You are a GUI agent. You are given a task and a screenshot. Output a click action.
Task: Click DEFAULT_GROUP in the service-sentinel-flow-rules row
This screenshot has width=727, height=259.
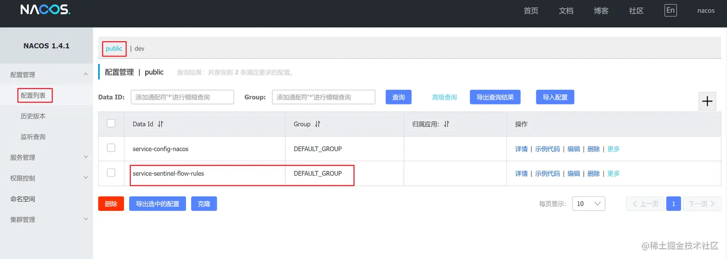(x=318, y=173)
